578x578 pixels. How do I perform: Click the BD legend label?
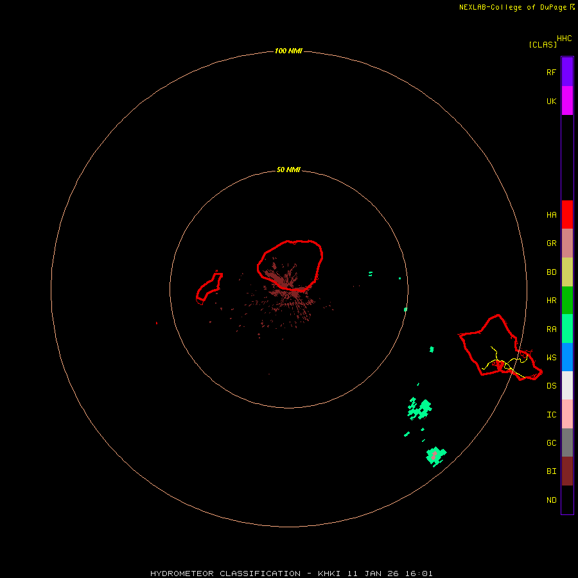[x=551, y=272]
